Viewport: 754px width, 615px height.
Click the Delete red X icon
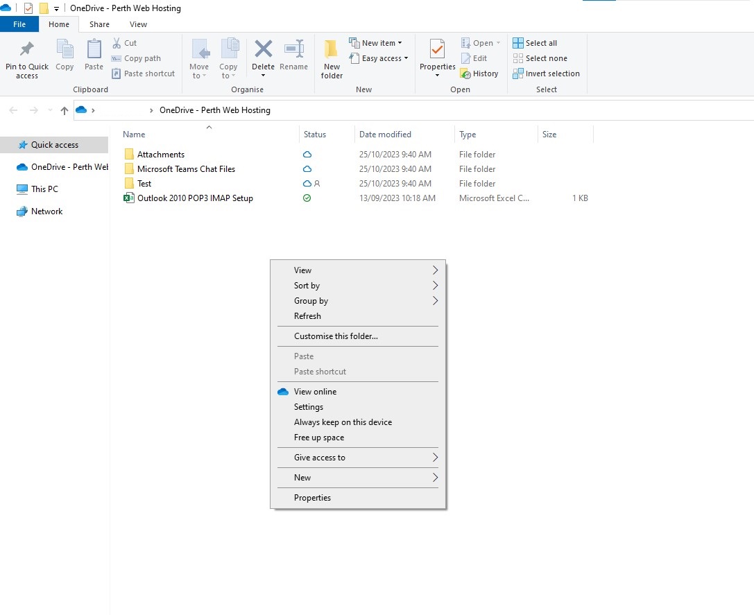(263, 49)
